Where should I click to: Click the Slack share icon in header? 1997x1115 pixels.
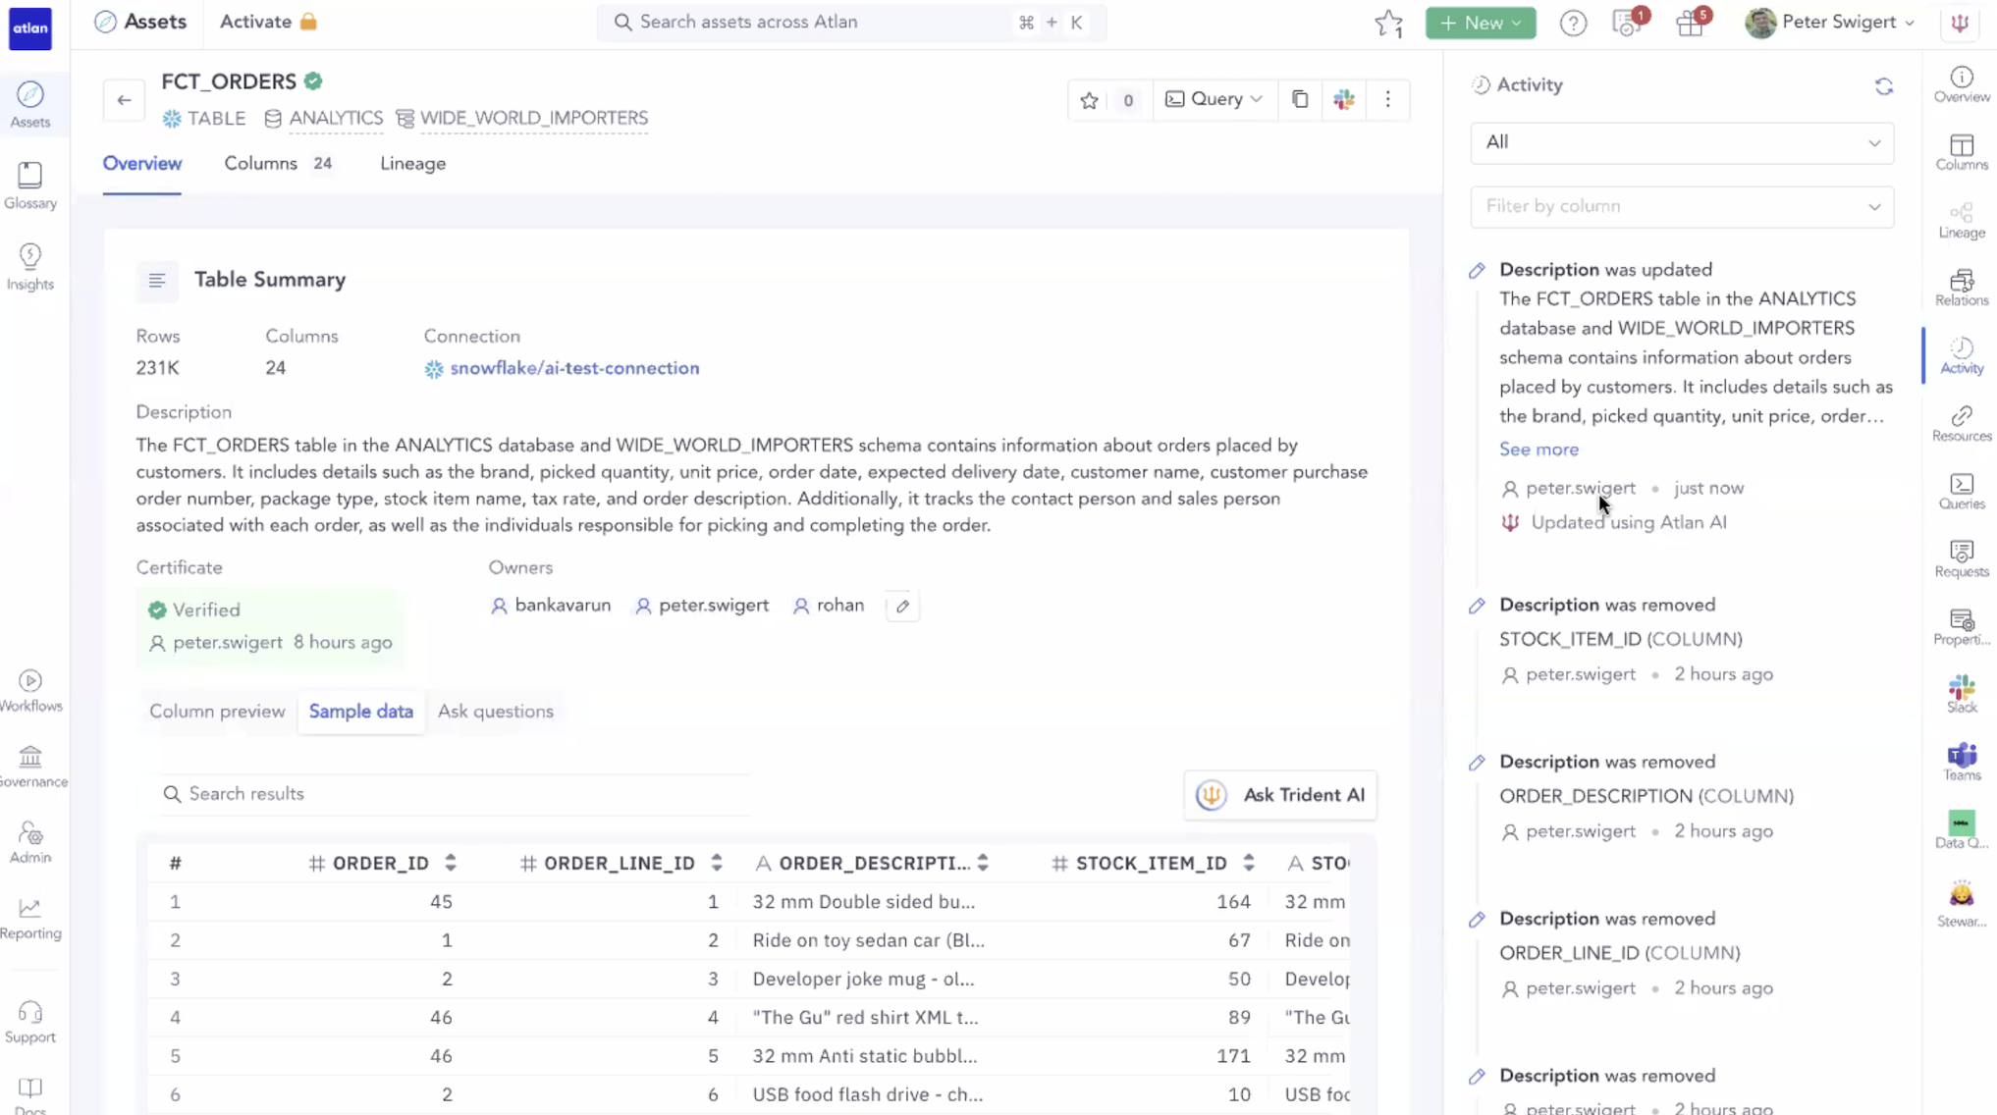click(x=1344, y=100)
